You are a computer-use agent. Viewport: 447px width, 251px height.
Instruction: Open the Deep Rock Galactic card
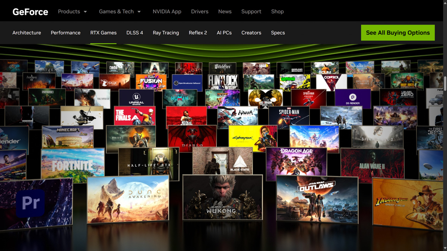pyautogui.click(x=407, y=81)
